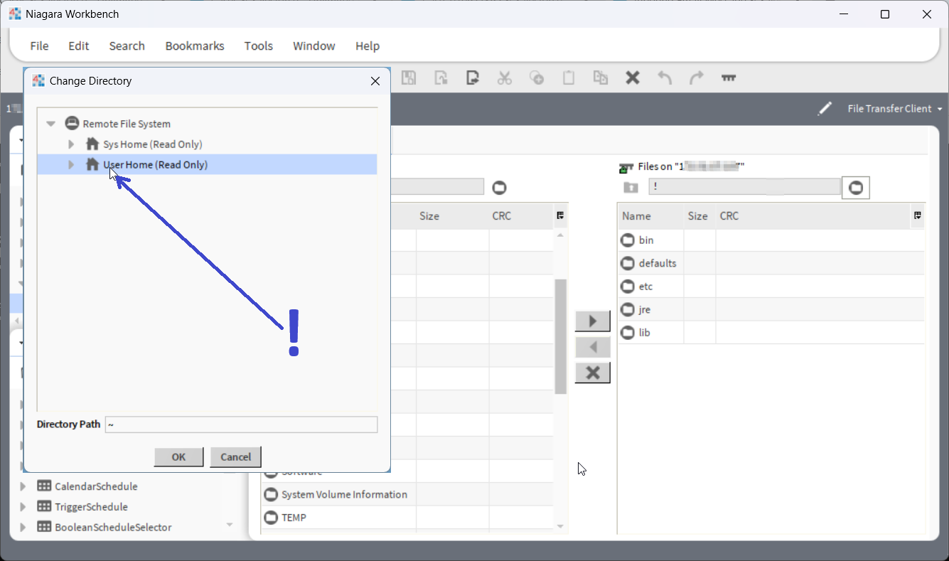The height and width of the screenshot is (561, 949).
Task: Click the Paste clipboard icon
Action: 569,78
